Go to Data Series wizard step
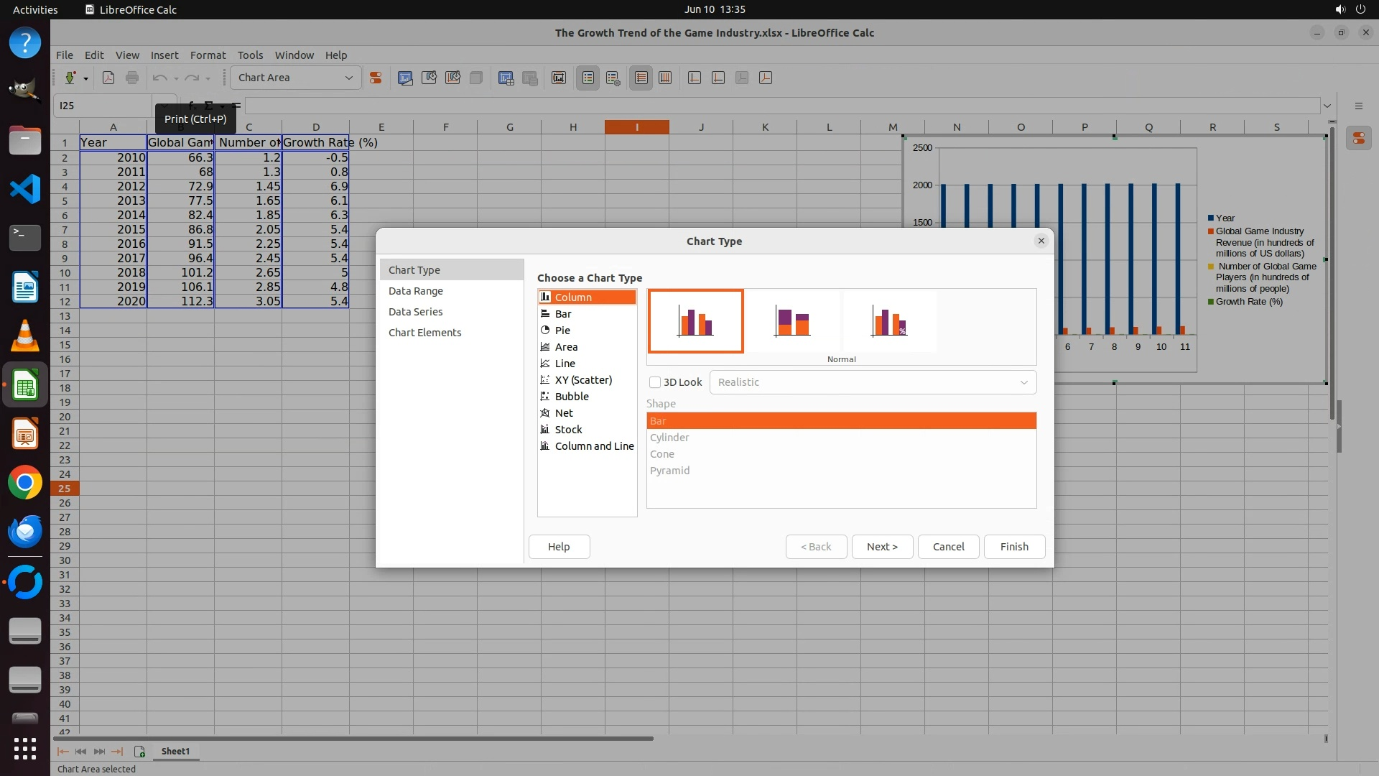Image resolution: width=1379 pixels, height=776 pixels. (415, 312)
